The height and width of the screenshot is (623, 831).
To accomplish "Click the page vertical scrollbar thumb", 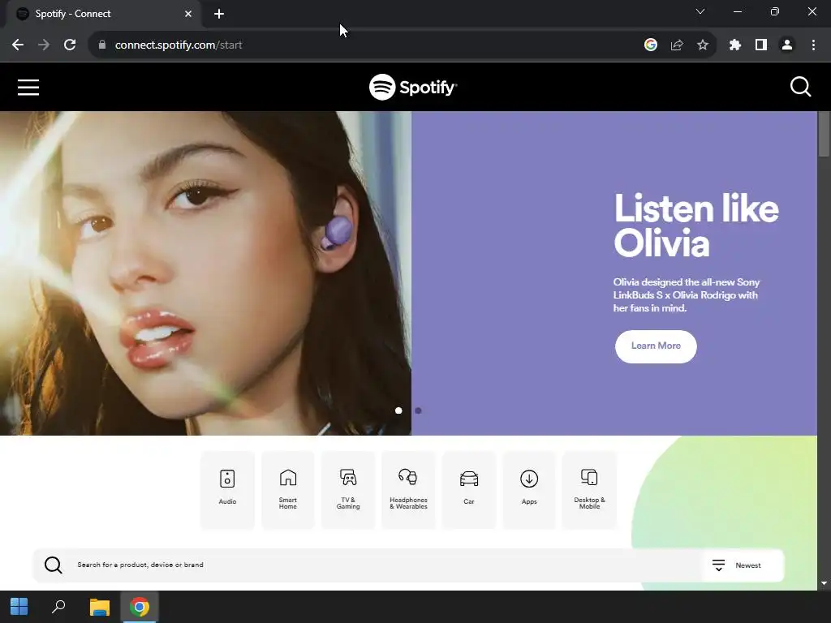I will pos(825,134).
